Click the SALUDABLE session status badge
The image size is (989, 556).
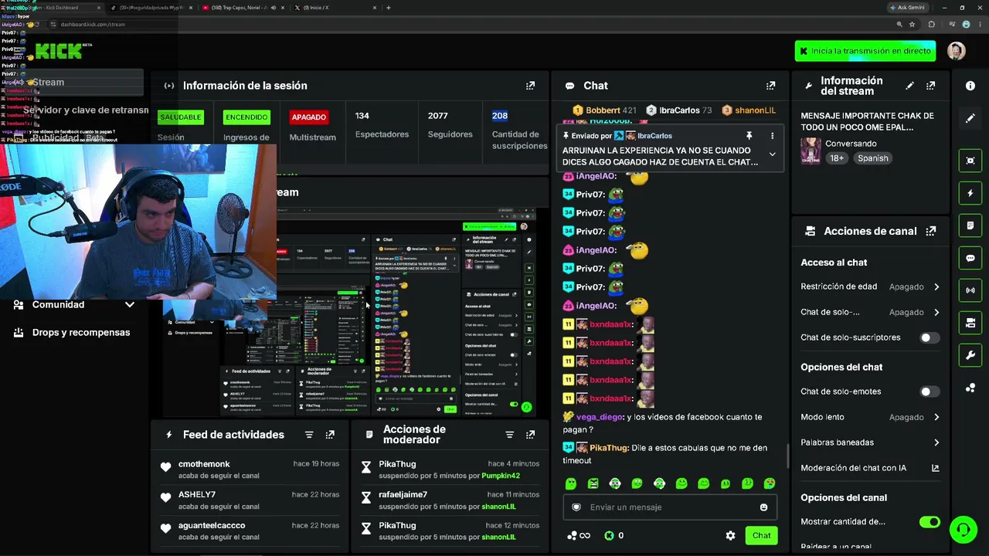pyautogui.click(x=181, y=117)
